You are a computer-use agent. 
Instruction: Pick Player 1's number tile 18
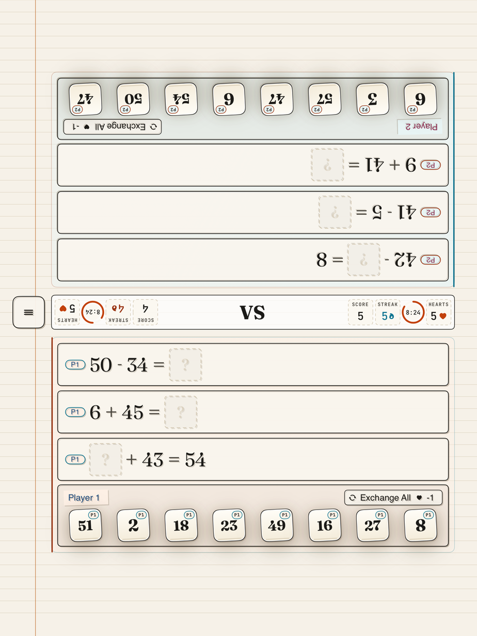(x=181, y=526)
